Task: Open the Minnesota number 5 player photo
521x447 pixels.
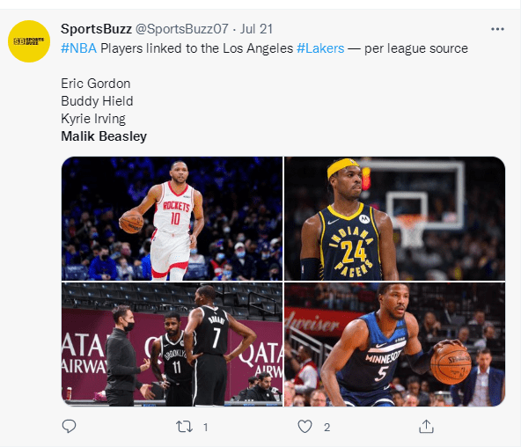Action: tap(395, 344)
